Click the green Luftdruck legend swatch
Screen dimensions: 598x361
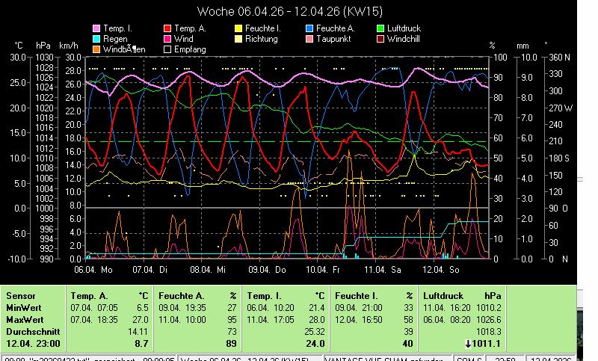click(380, 28)
